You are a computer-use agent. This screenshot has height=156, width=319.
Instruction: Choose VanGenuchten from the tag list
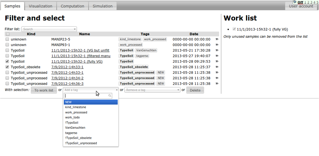coord(91,128)
